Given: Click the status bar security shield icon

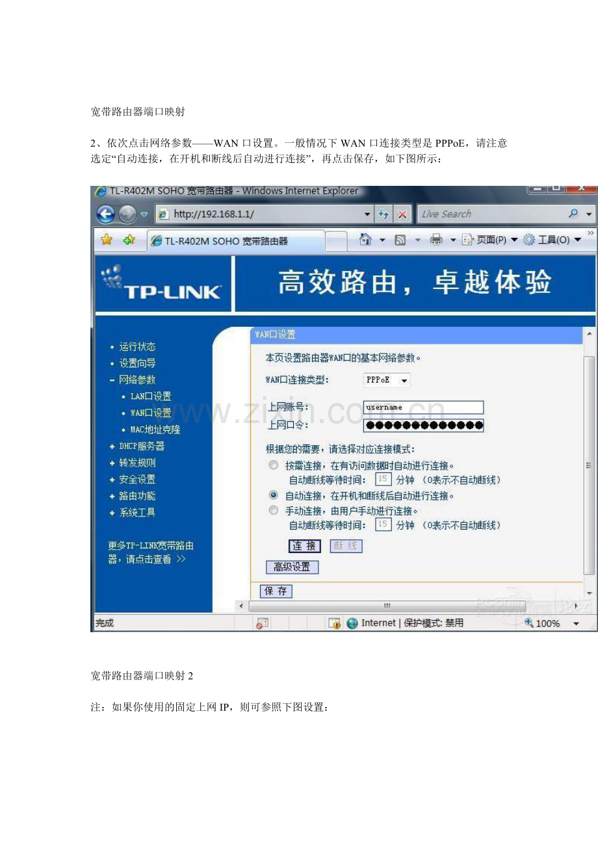Looking at the screenshot, I should (335, 623).
